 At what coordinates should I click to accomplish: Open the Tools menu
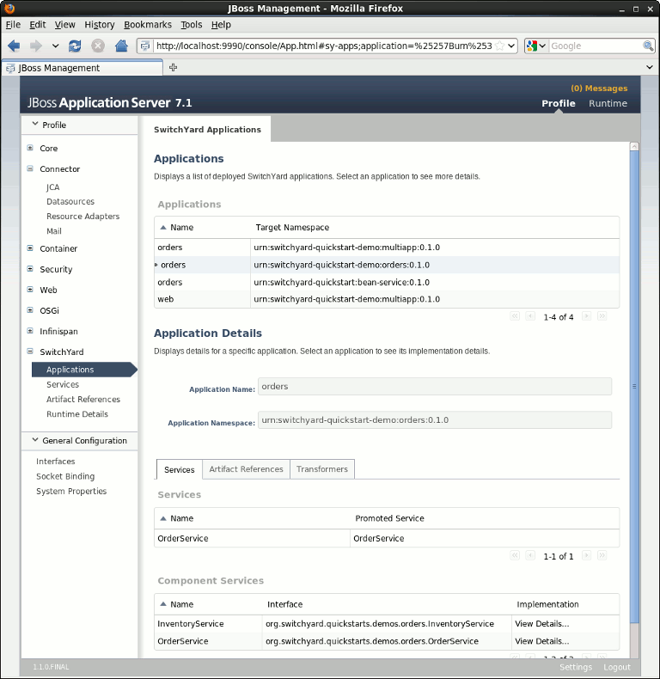(x=192, y=25)
